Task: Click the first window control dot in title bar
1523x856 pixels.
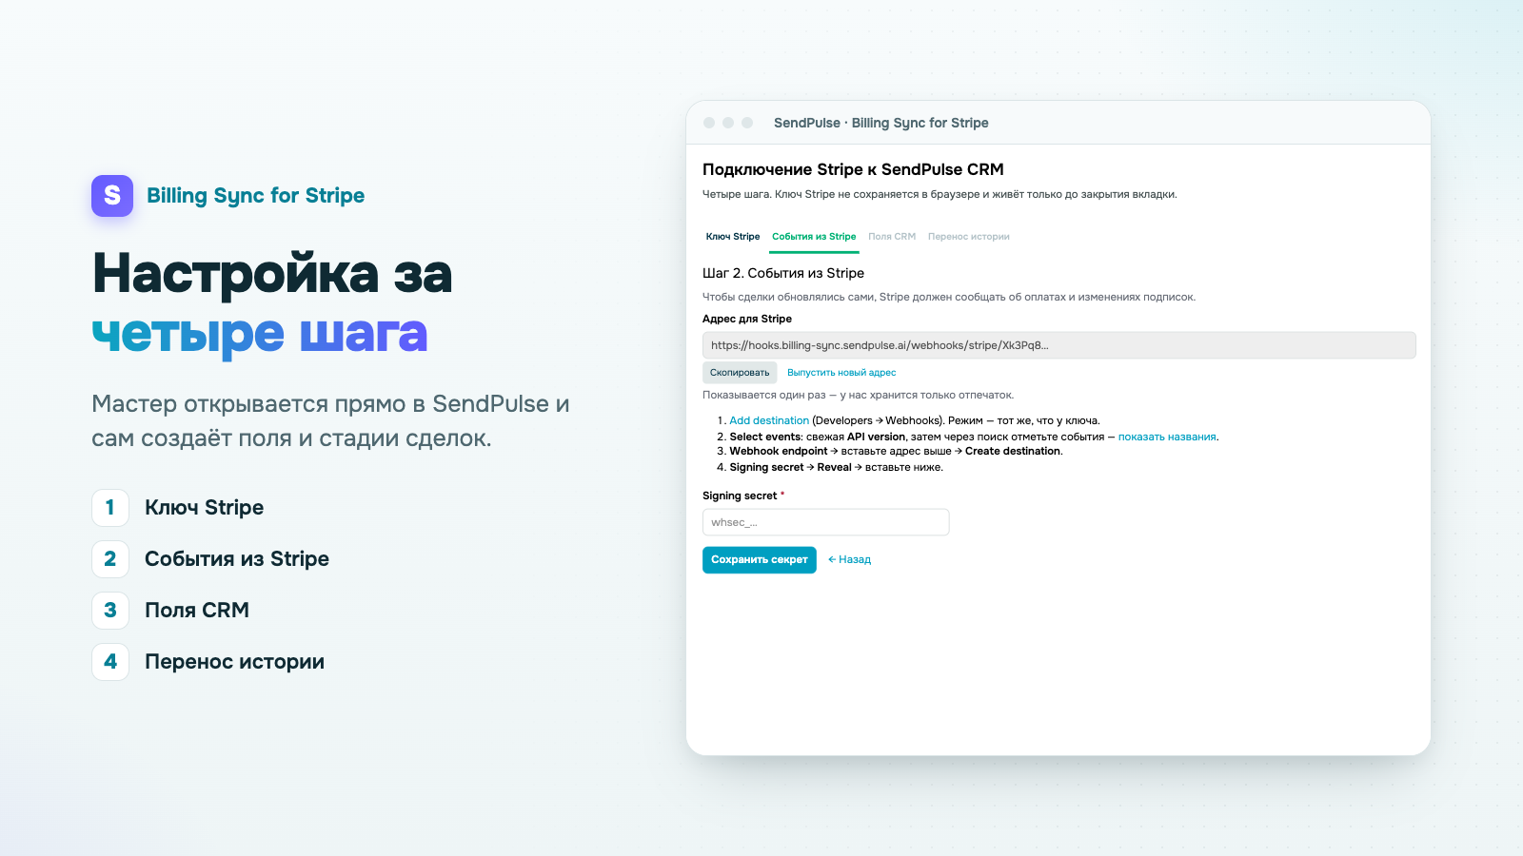Action: (709, 123)
